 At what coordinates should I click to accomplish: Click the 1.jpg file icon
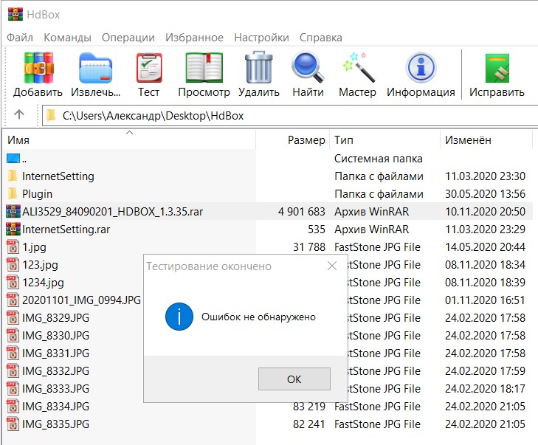pyautogui.click(x=13, y=246)
